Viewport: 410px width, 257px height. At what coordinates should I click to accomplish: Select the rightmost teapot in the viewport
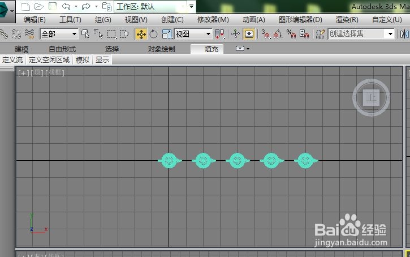[x=306, y=160]
